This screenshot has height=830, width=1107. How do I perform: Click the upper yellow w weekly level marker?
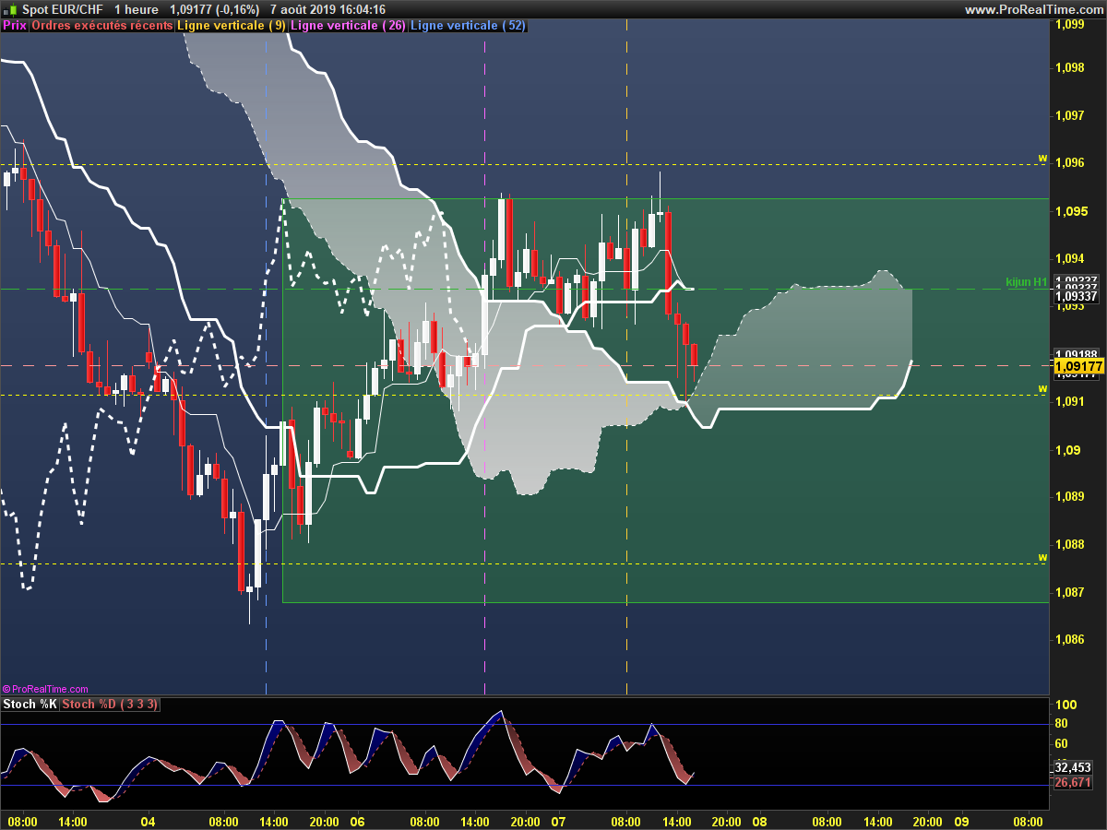click(x=1042, y=158)
